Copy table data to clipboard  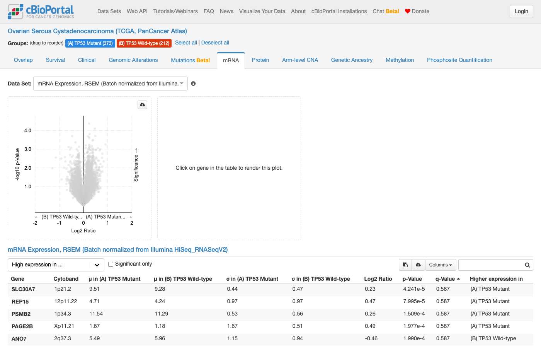tap(405, 265)
